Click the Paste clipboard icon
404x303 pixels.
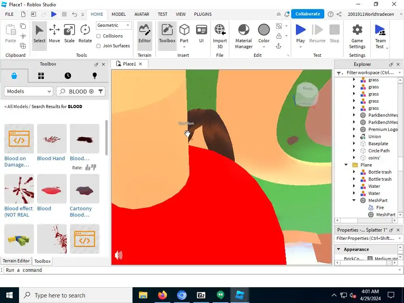[11, 30]
